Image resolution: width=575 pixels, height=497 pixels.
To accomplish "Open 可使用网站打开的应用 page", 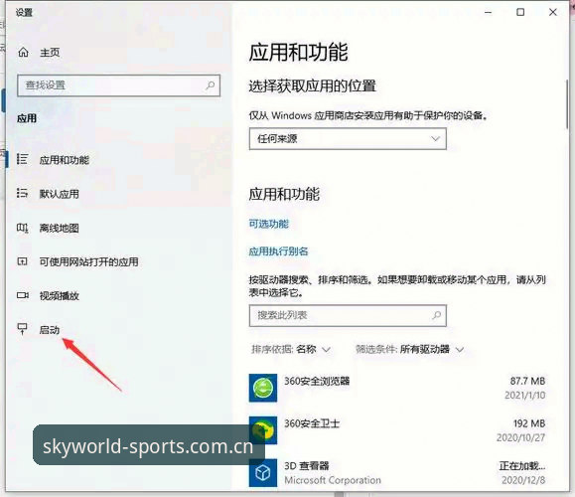I will 88,261.
